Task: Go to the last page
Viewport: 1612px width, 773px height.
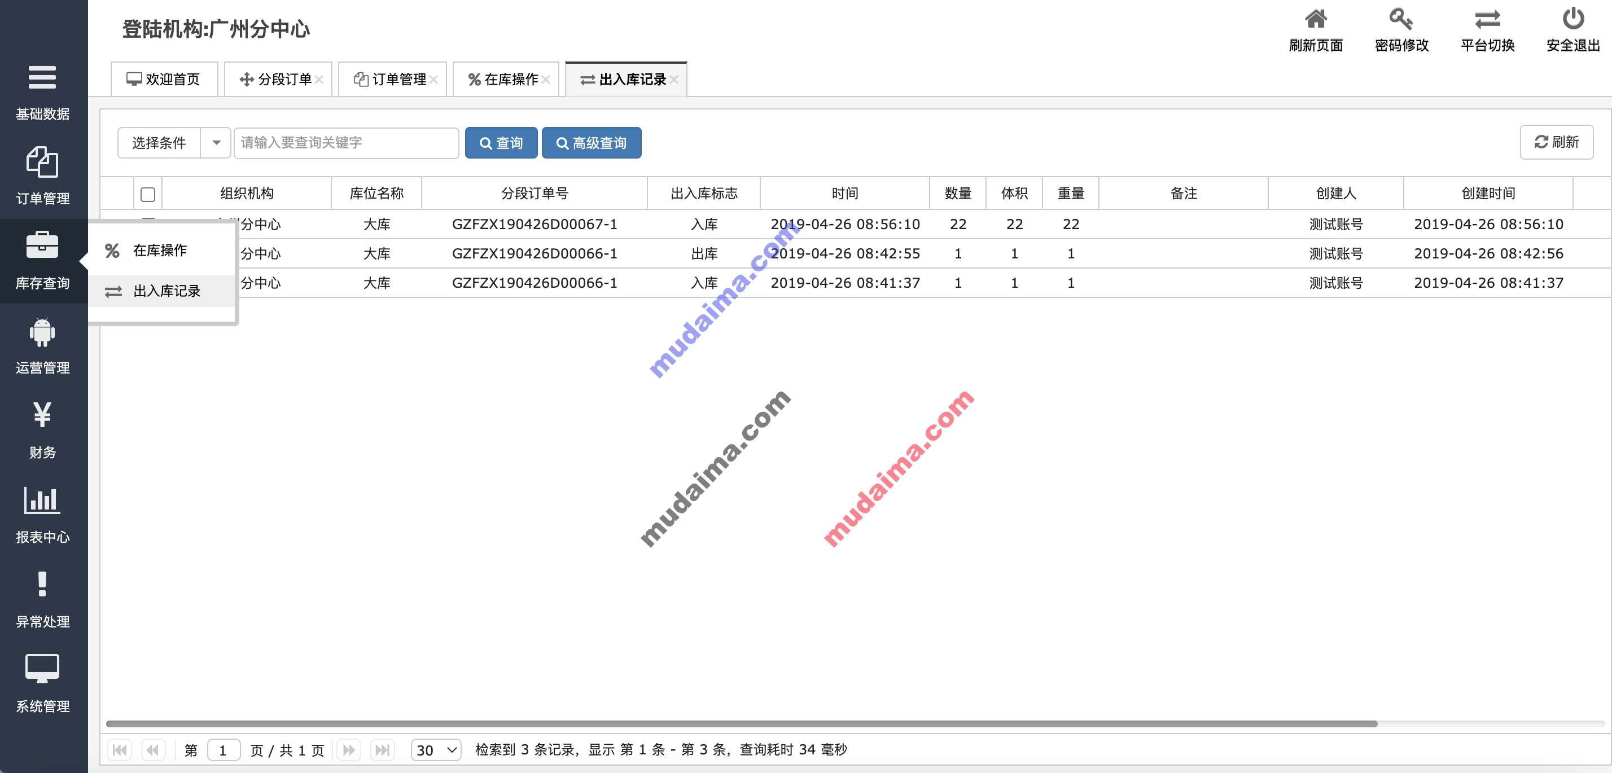Action: [x=382, y=750]
